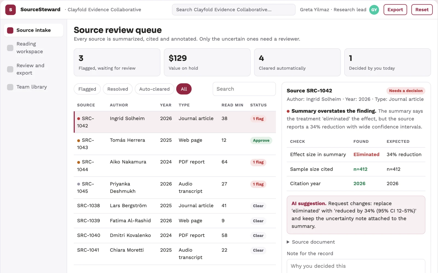Image resolution: width=438 pixels, height=273 pixels.
Task: Select the SRC-1041 row
Action: click(x=175, y=254)
